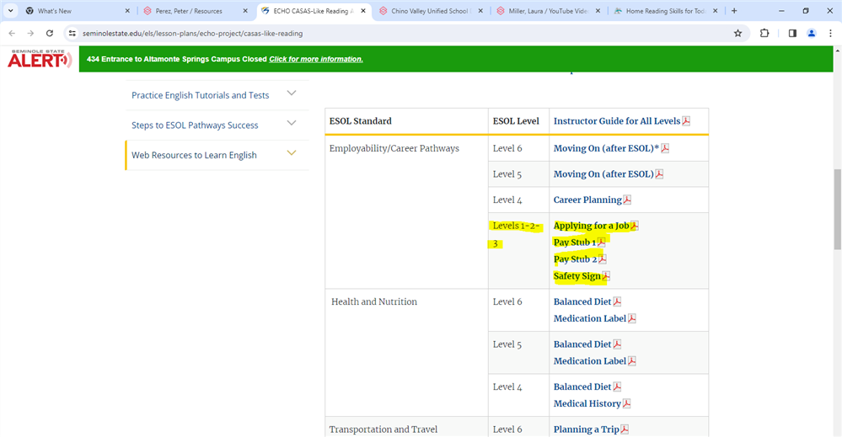This screenshot has width=842, height=437.
Task: Open Level 4 Balanced Diet link
Action: pyautogui.click(x=582, y=386)
